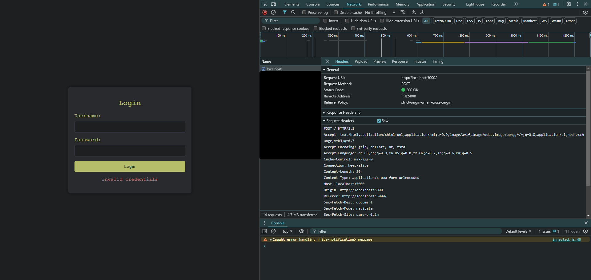The height and width of the screenshot is (280, 591).
Task: Click the export HAR download icon
Action: click(422, 12)
